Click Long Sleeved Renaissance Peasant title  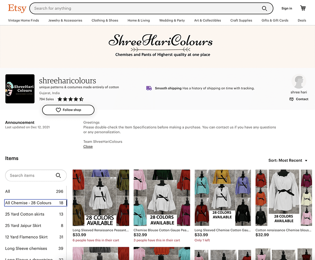(x=101, y=230)
